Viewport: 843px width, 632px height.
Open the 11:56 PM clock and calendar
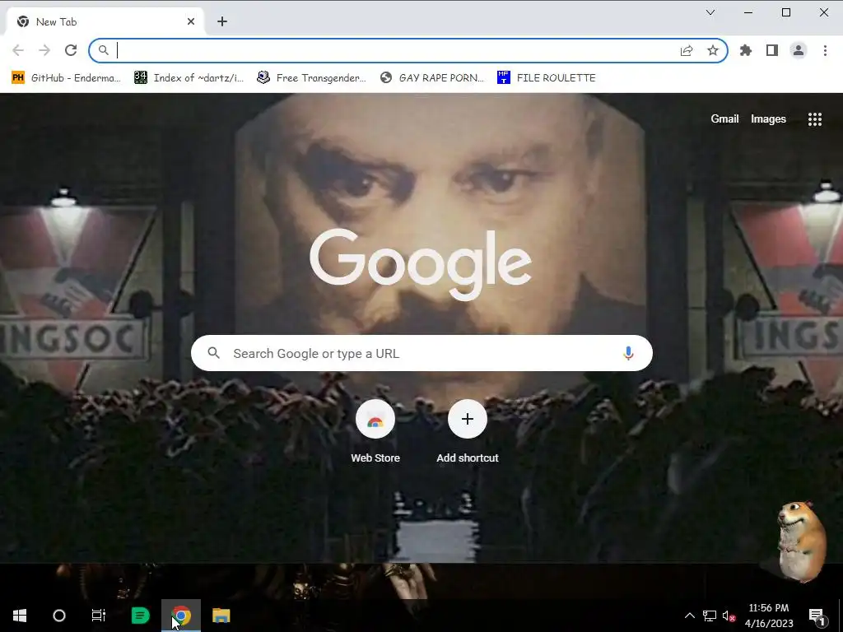coord(769,616)
